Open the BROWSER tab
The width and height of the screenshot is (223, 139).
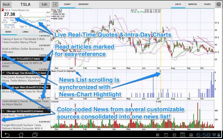click(84, 4)
